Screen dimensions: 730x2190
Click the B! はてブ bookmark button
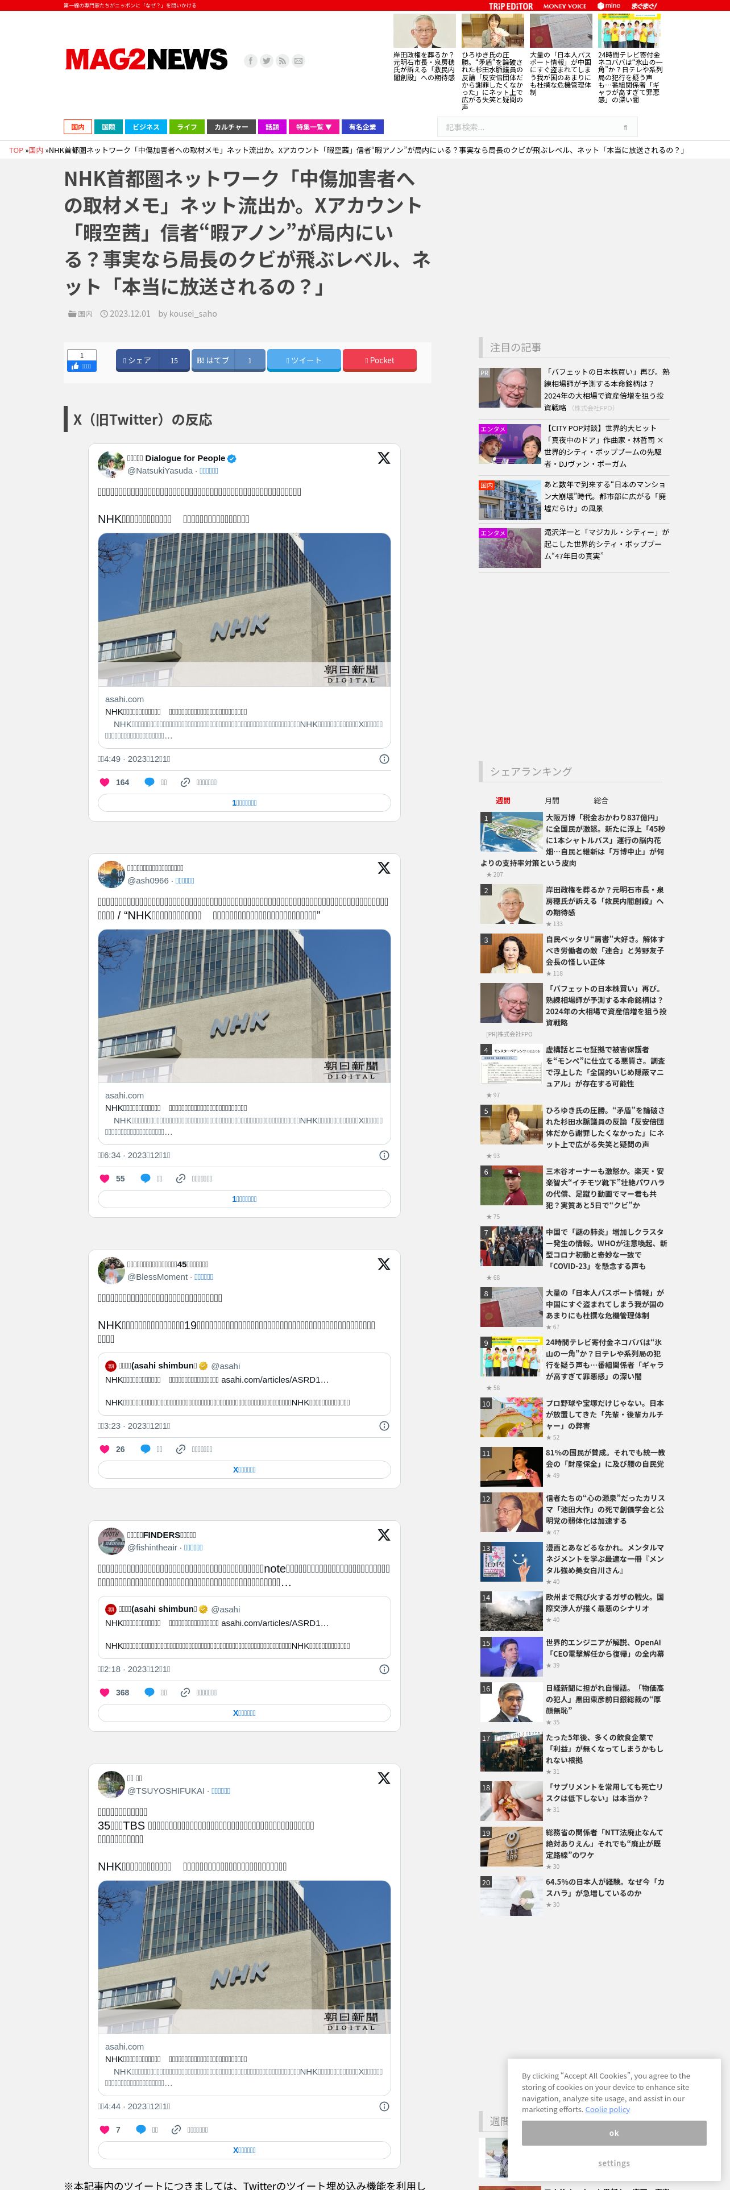tap(229, 360)
